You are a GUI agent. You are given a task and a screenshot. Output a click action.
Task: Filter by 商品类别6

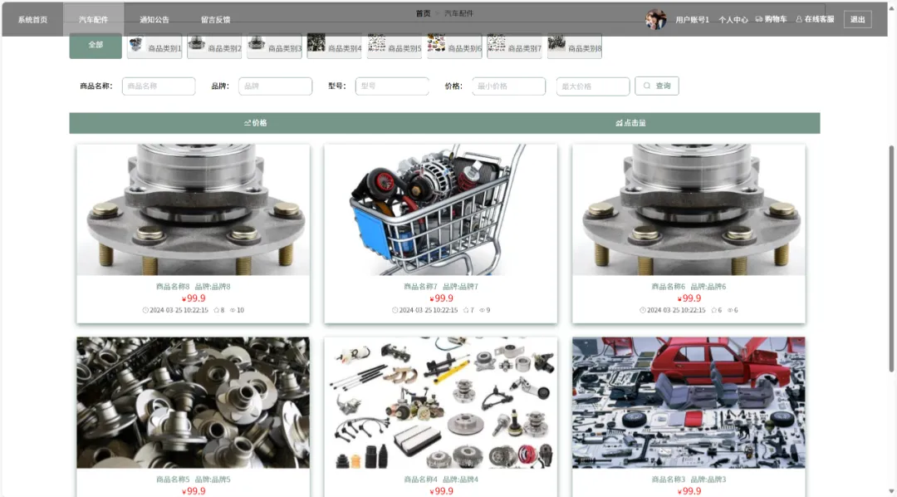tap(455, 46)
